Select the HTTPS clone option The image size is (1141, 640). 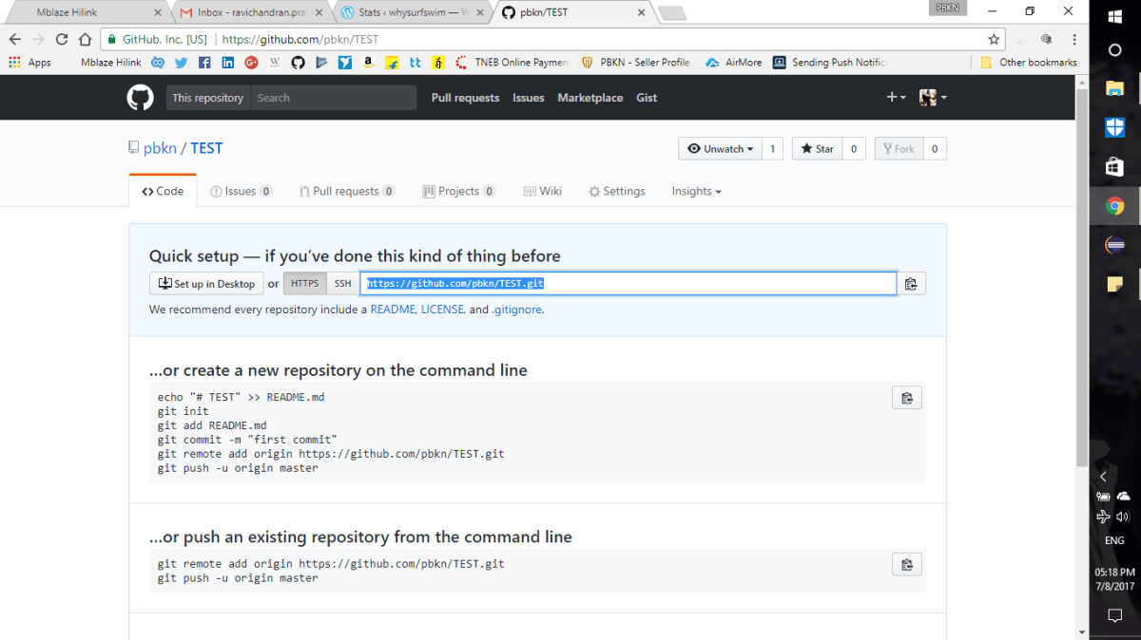pyautogui.click(x=304, y=283)
